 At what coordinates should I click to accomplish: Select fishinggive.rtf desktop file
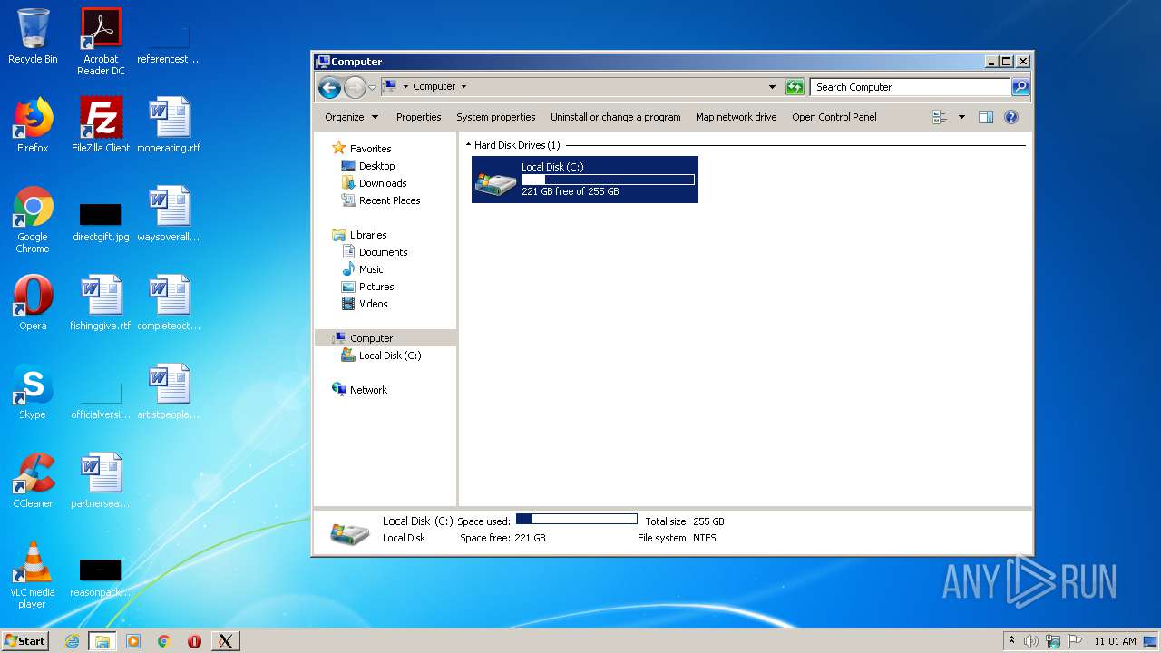pyautogui.click(x=101, y=303)
